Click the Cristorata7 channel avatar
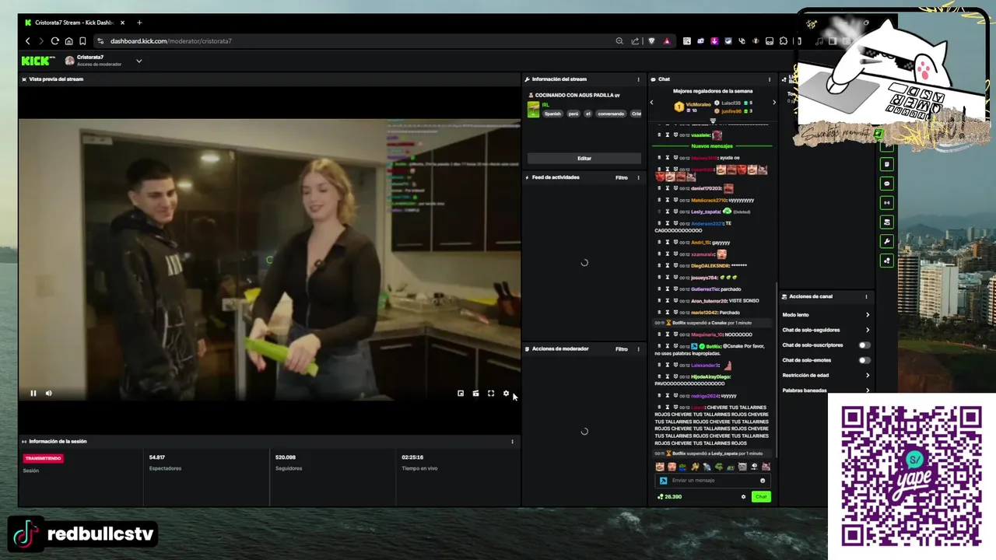Screen dimensions: 996x560 [69, 61]
